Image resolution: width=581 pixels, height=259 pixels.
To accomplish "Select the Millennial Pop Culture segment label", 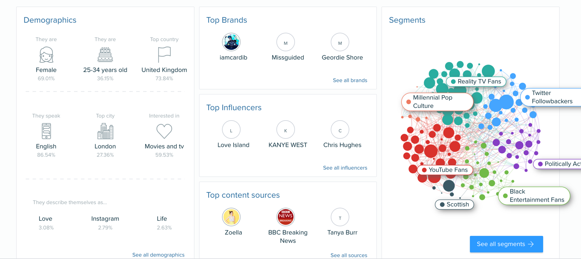I will pos(438,102).
